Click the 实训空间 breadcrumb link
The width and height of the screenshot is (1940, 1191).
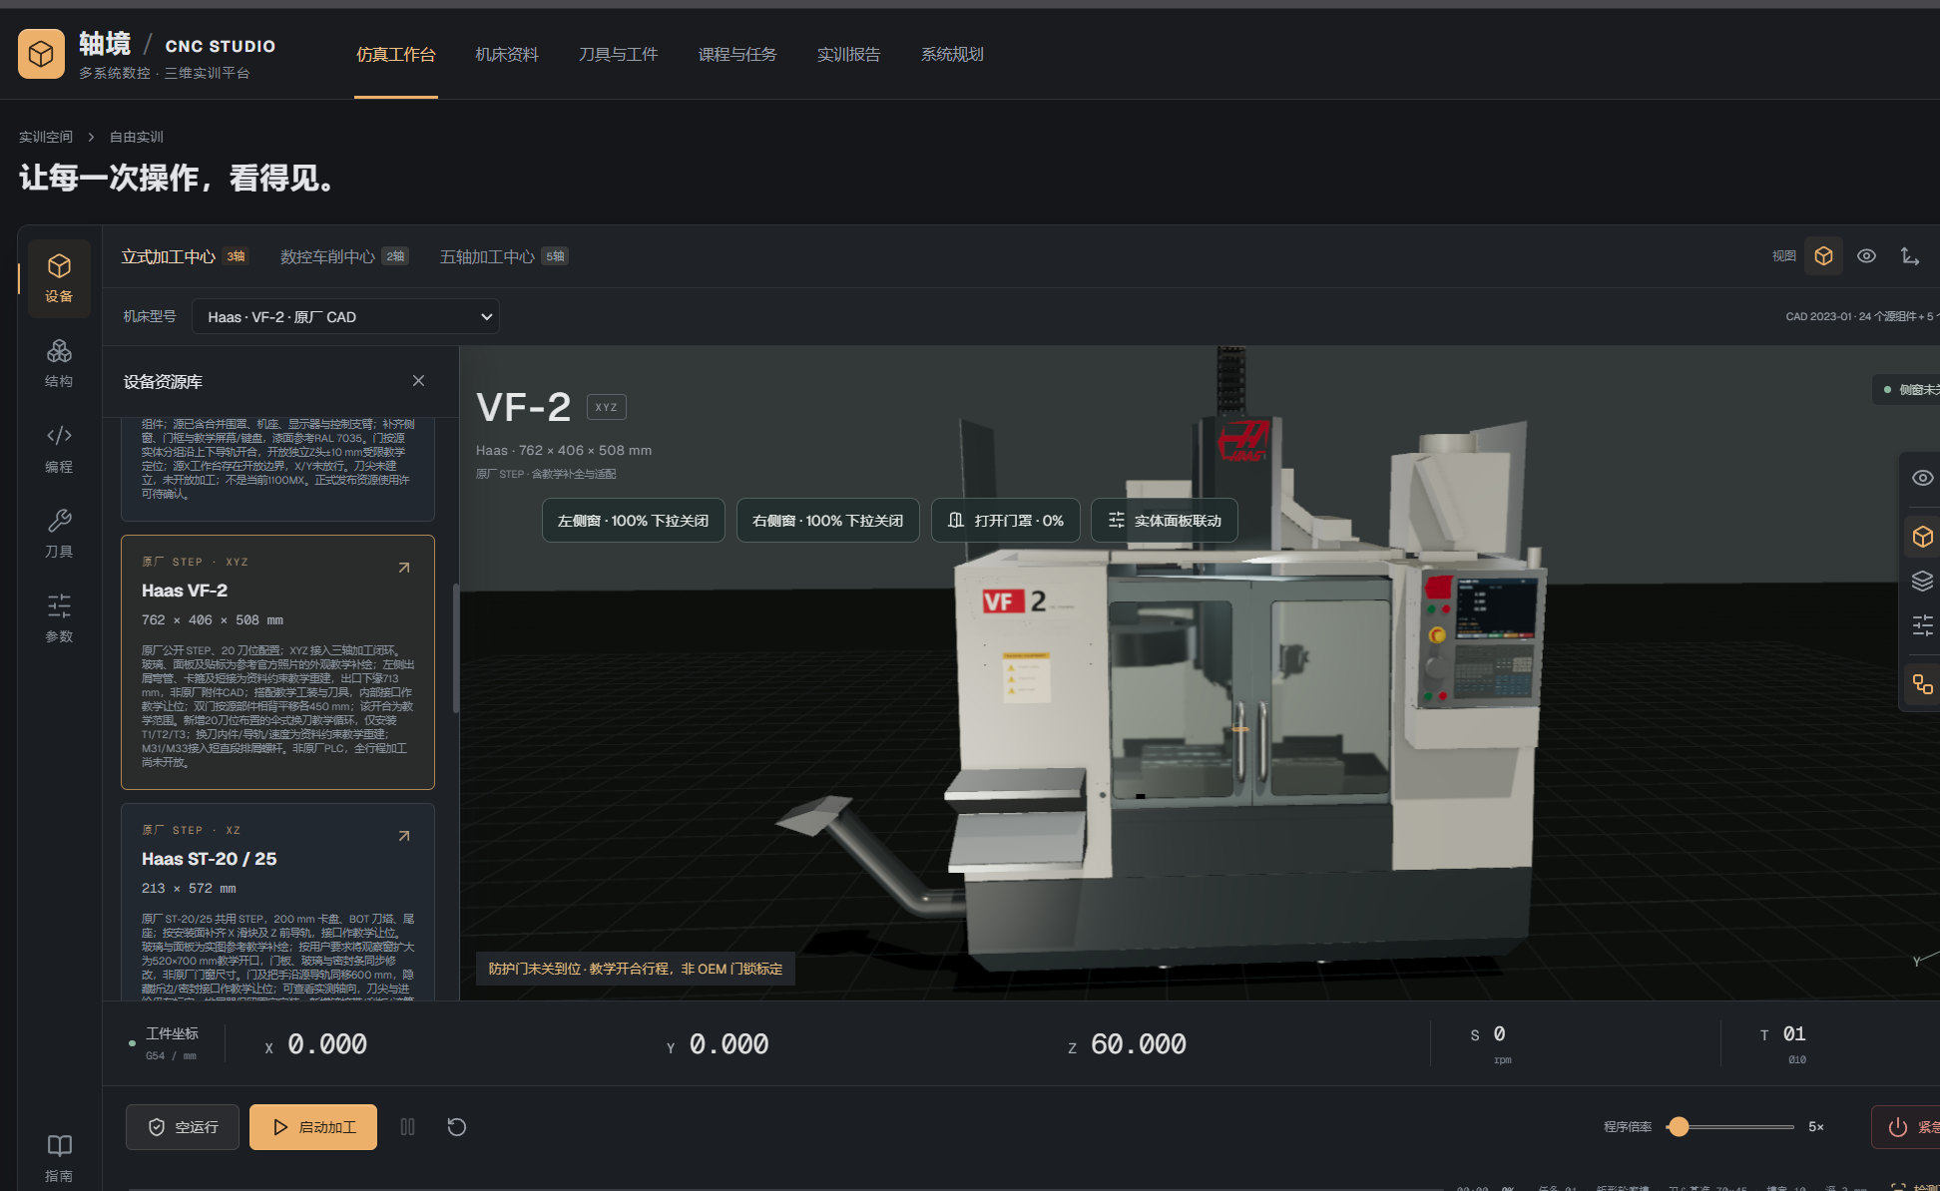[46, 137]
